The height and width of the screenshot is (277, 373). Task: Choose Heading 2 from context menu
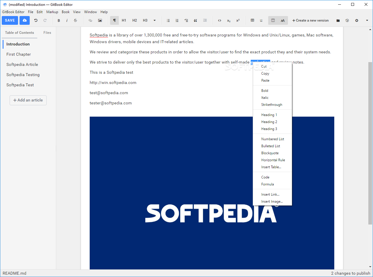coord(272,122)
